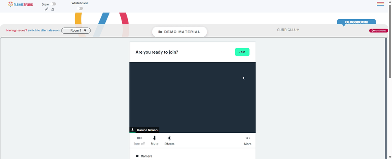The height and width of the screenshot is (159, 392).
Task: Click the Camera settings icon
Action: 138,156
